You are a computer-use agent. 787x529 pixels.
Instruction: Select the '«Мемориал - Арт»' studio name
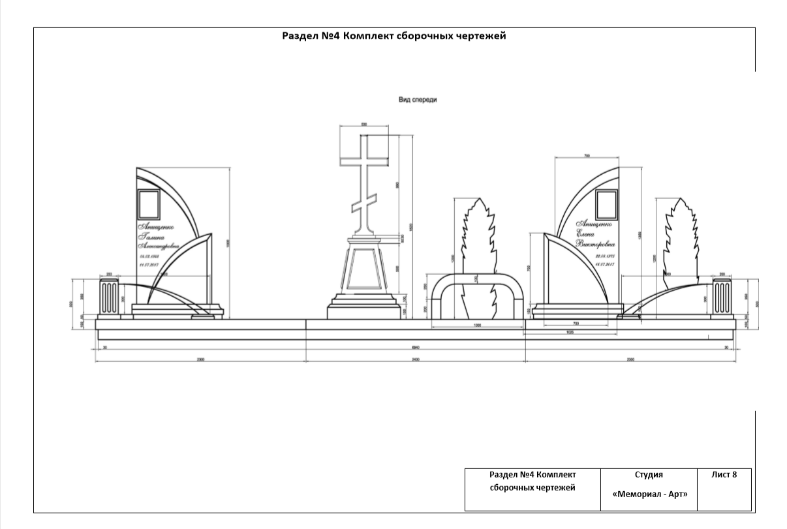(650, 494)
